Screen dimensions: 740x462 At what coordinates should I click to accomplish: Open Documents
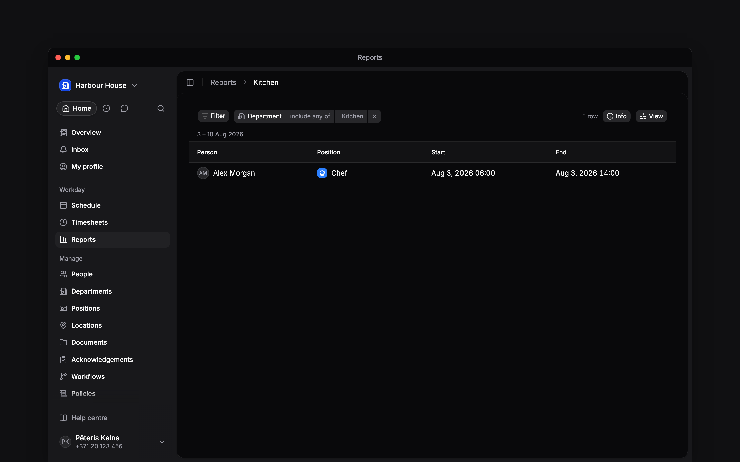(113, 342)
